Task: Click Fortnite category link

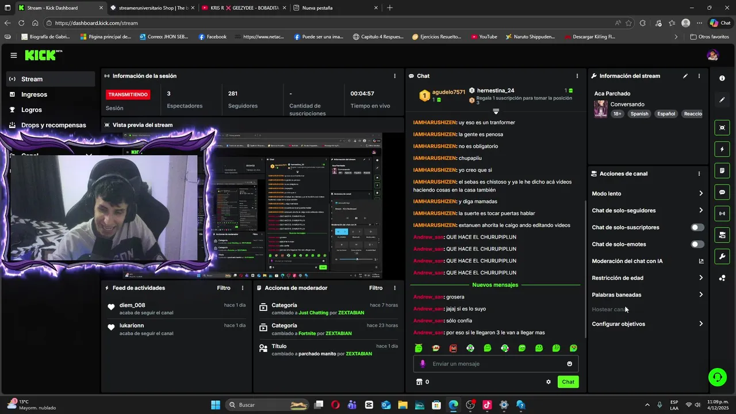Action: 307,333
